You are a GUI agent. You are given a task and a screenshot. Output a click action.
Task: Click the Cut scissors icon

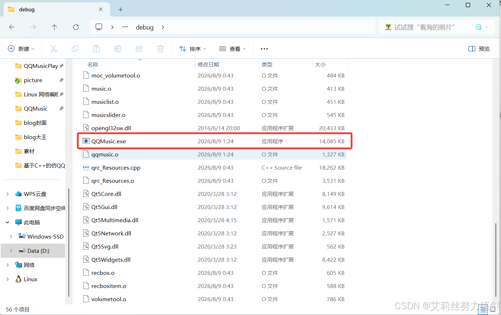coord(54,49)
